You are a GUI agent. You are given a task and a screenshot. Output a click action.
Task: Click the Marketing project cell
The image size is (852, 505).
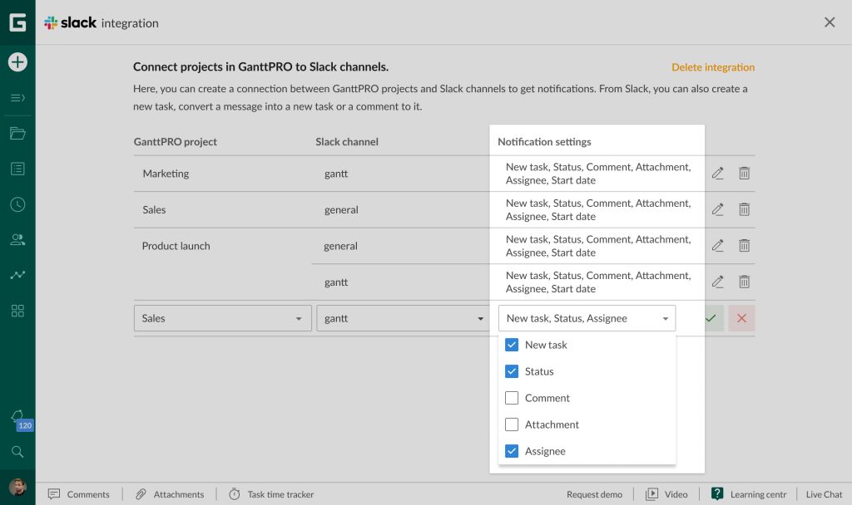pyautogui.click(x=166, y=174)
